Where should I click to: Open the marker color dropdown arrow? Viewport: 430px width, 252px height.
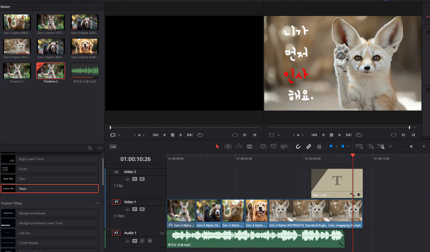tap(348, 146)
